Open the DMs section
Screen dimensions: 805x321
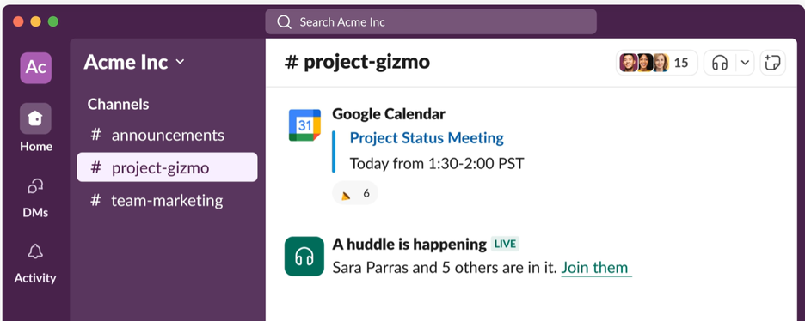coord(35,197)
